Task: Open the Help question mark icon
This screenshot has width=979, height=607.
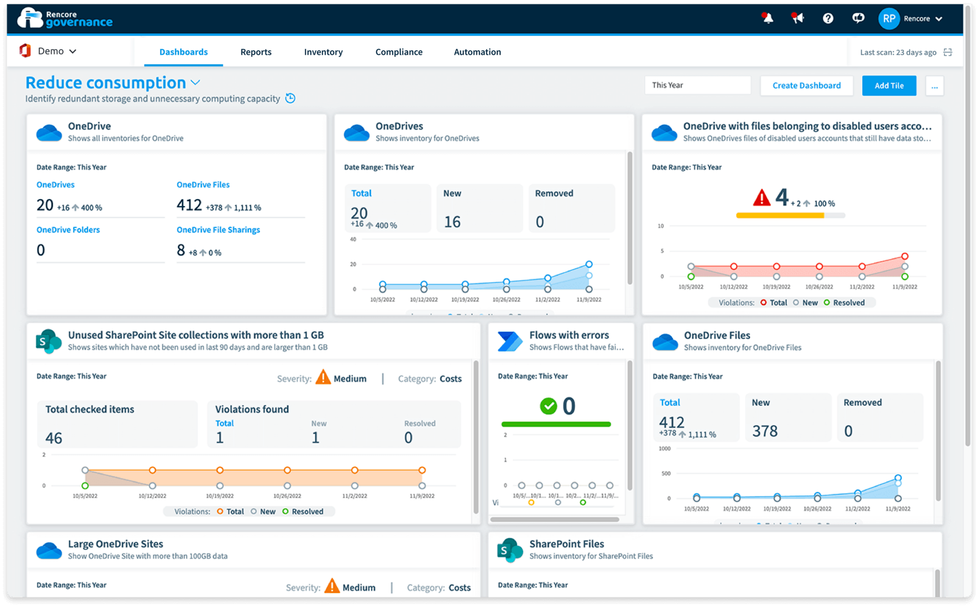Action: (x=828, y=18)
